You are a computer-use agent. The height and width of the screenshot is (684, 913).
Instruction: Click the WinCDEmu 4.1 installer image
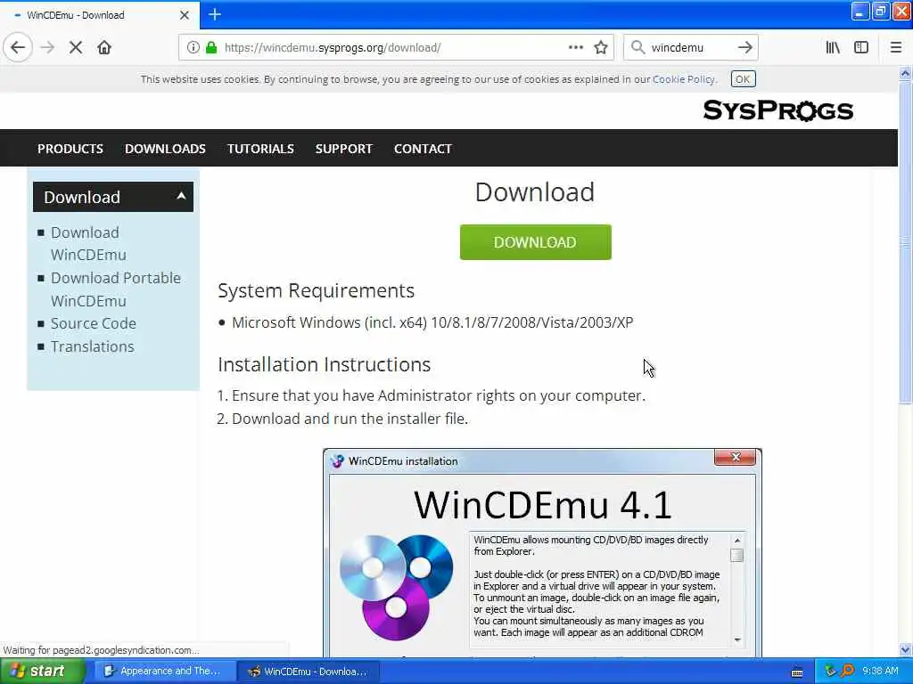click(x=542, y=552)
